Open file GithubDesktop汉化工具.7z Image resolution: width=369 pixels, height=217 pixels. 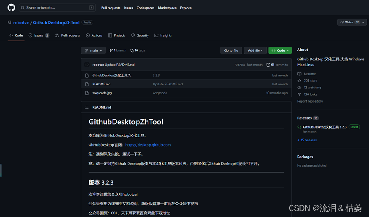[112, 76]
